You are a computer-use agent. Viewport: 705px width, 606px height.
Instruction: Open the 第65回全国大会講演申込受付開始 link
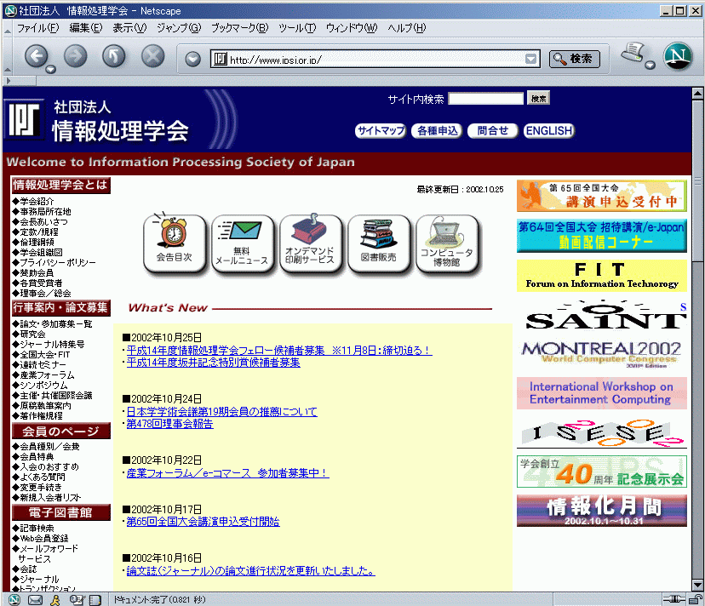click(203, 522)
